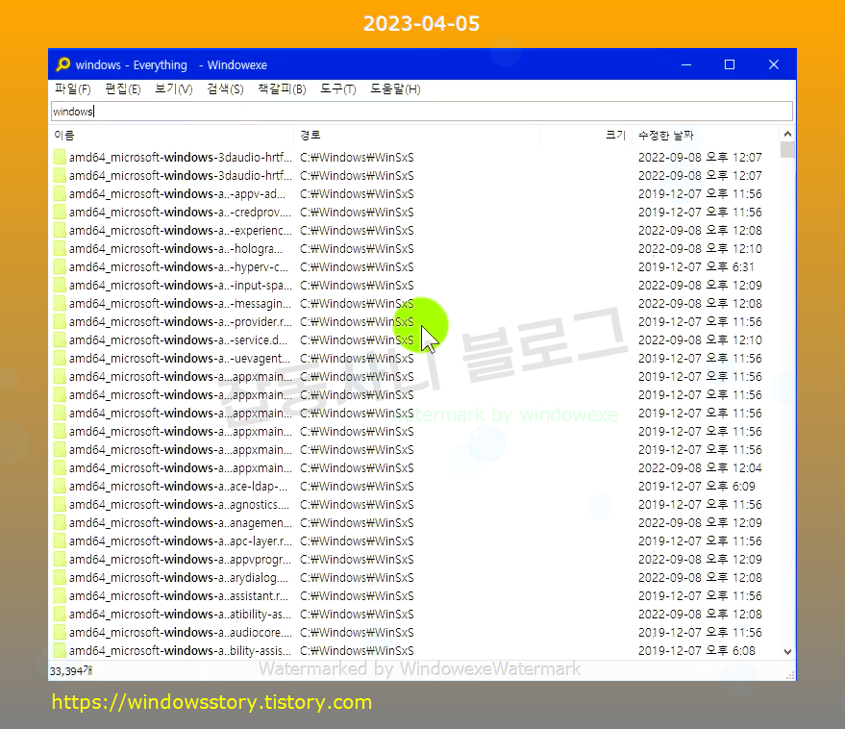The height and width of the screenshot is (729, 845).
Task: Click the Everything magnifier icon in title bar
Action: (63, 64)
